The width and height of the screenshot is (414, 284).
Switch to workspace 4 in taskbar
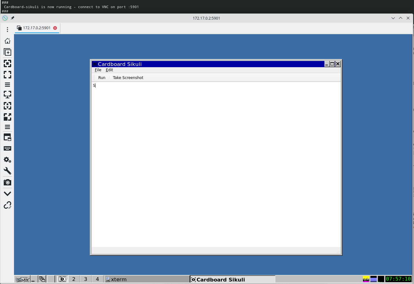click(97, 279)
